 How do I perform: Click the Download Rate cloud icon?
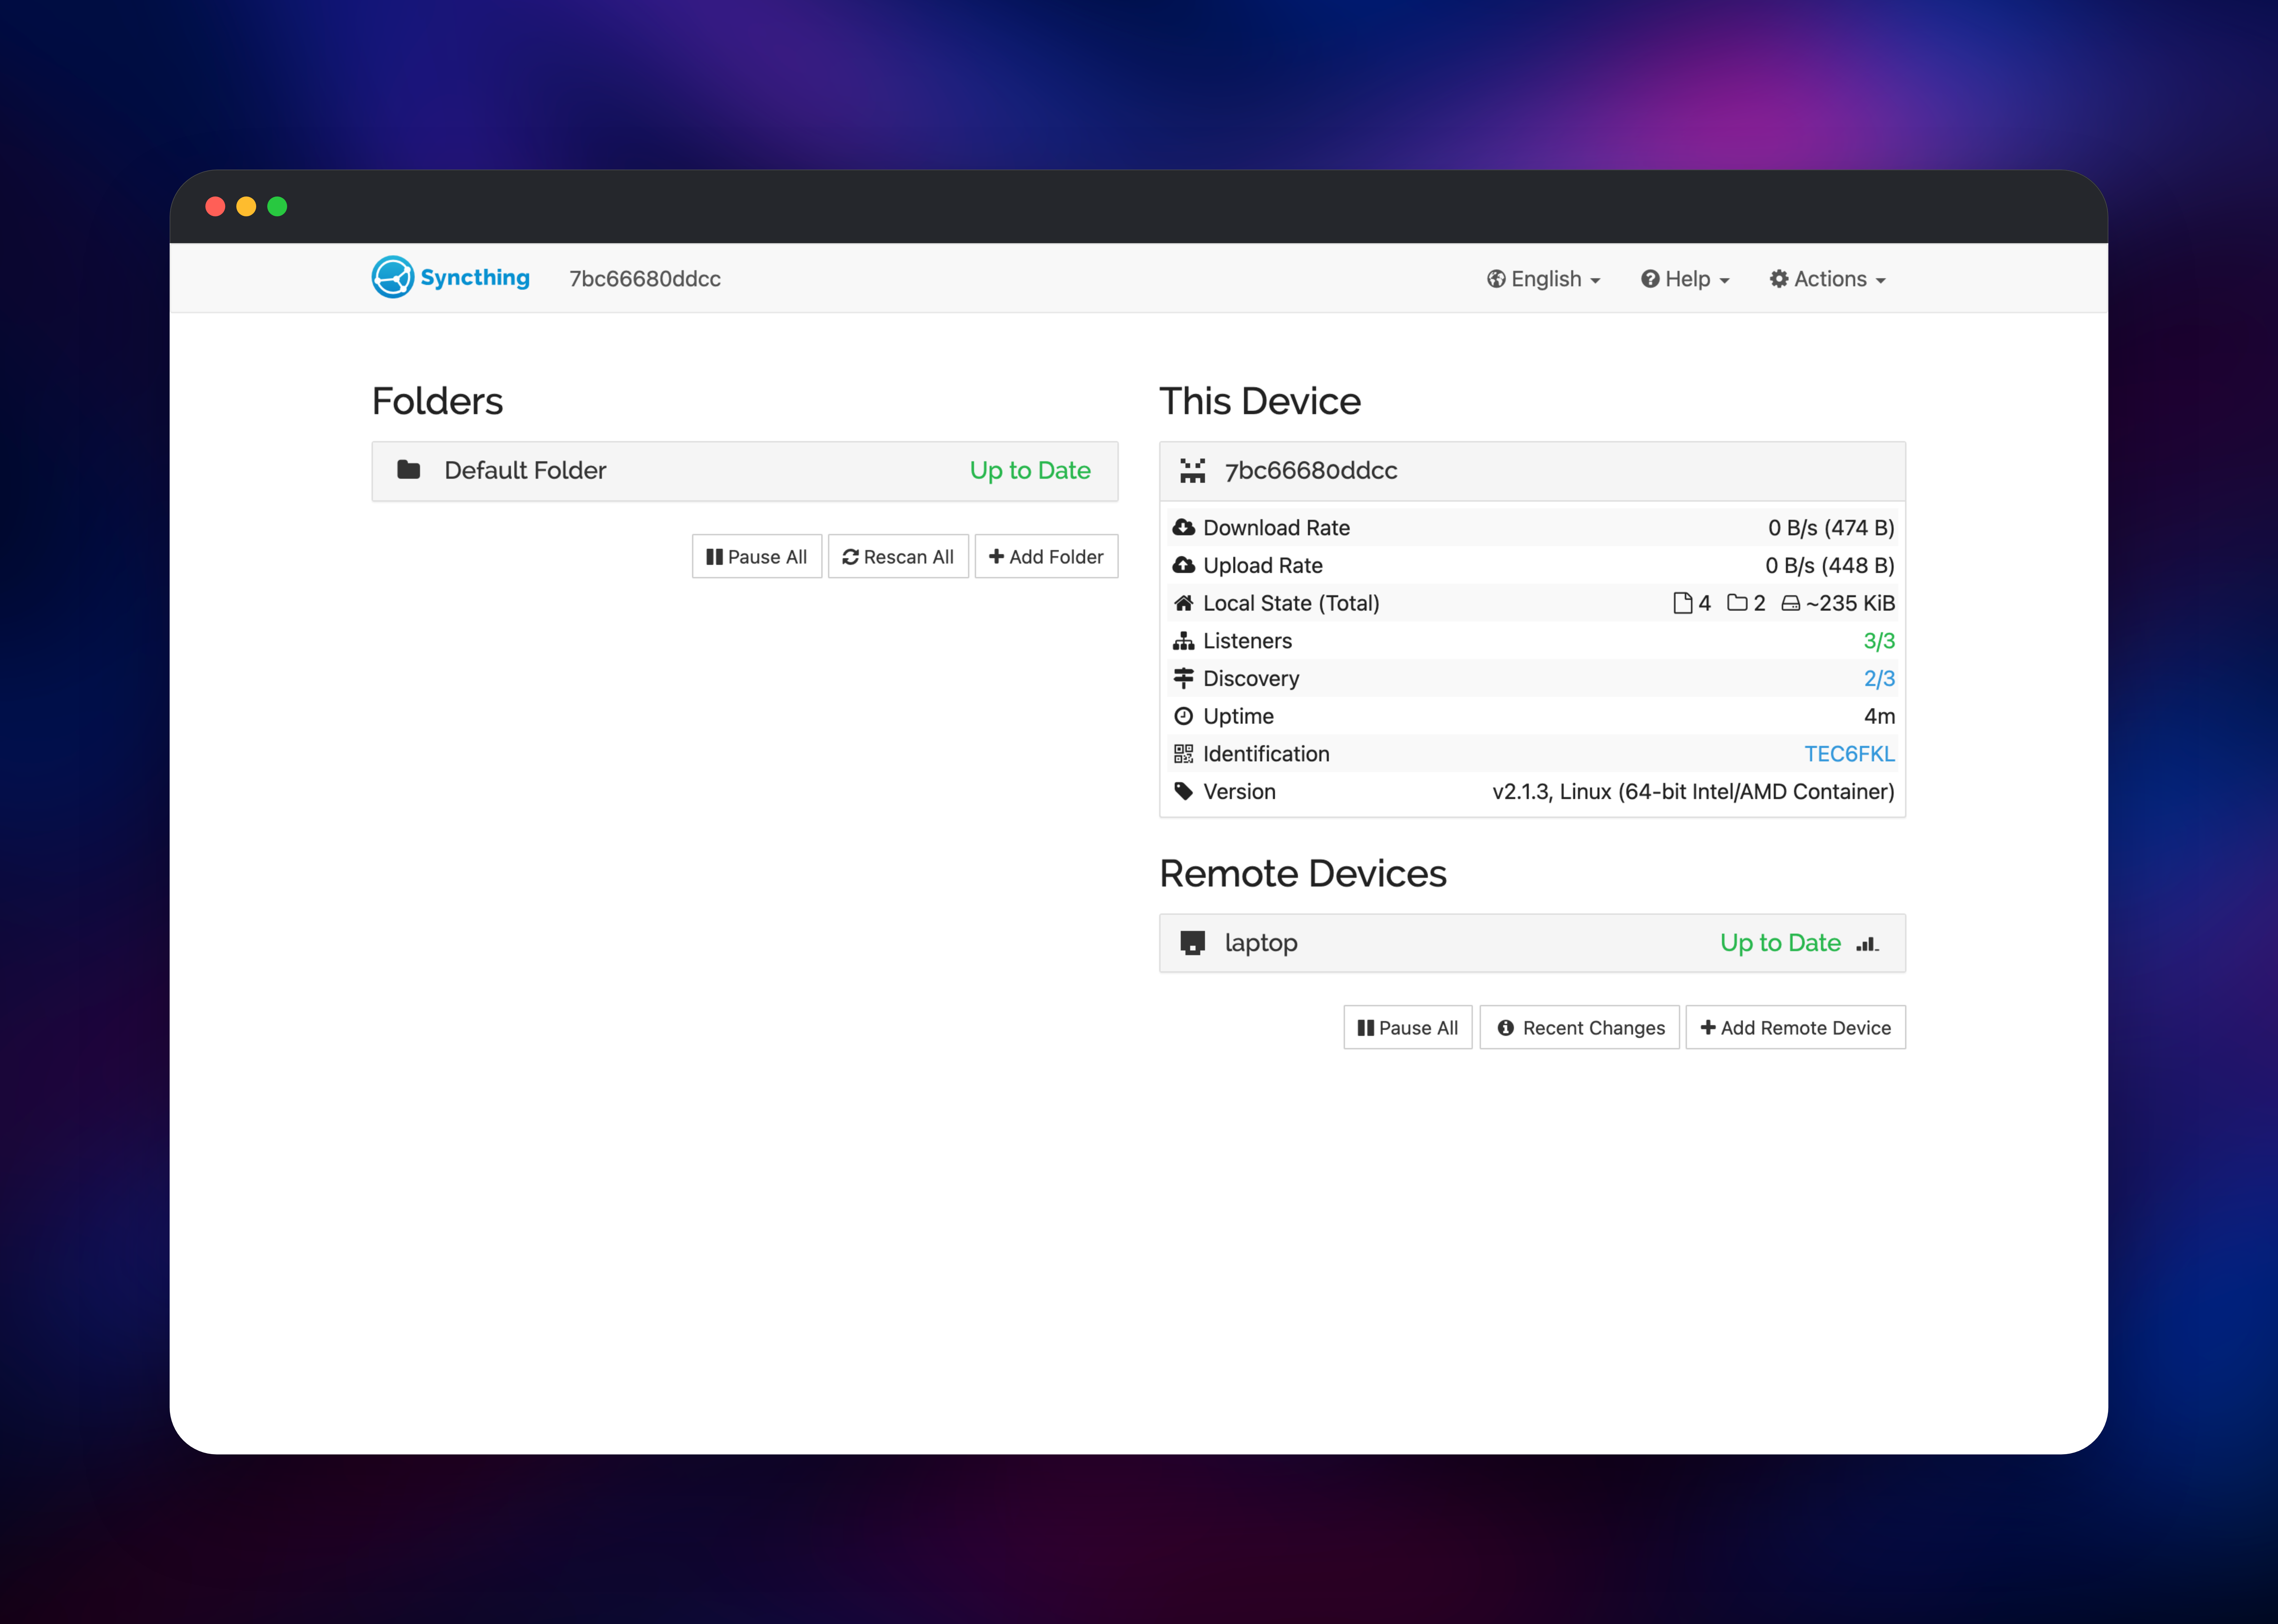tap(1183, 528)
